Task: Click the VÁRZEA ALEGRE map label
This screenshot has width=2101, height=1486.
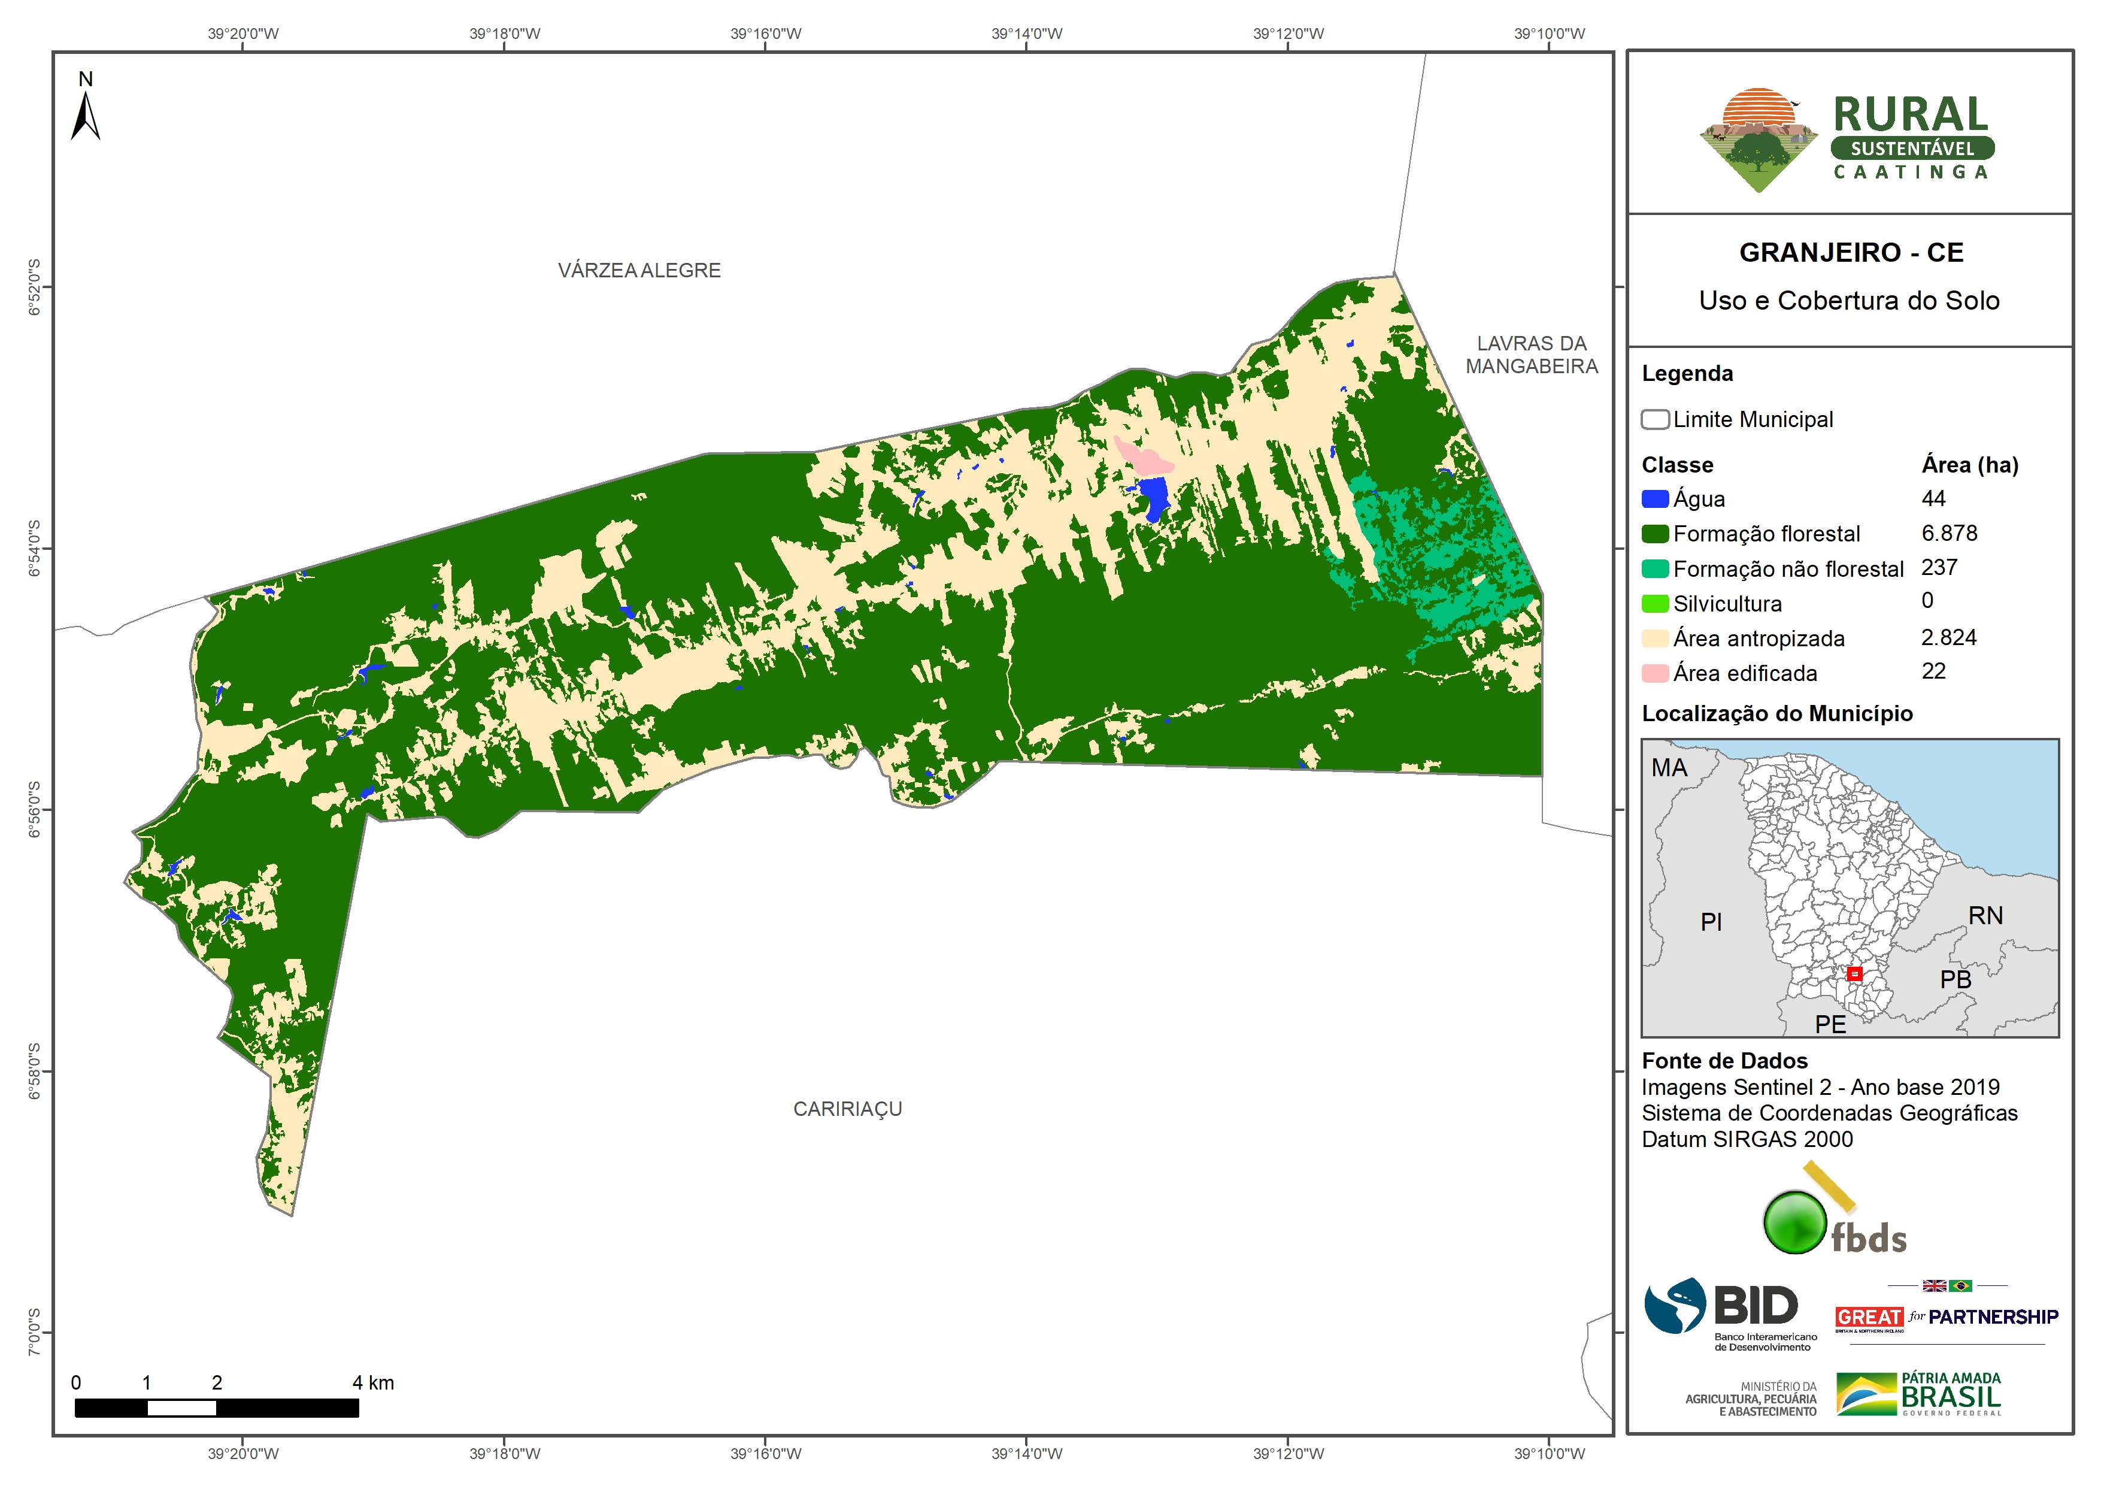Action: pyautogui.click(x=639, y=270)
